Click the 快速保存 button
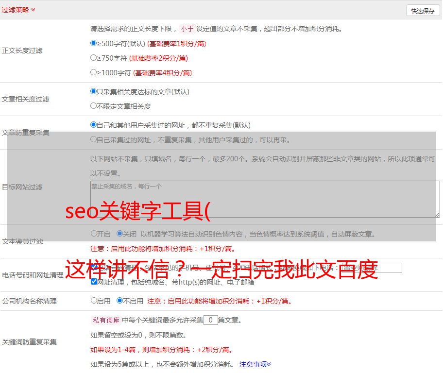443x373 pixels. pos(423,11)
